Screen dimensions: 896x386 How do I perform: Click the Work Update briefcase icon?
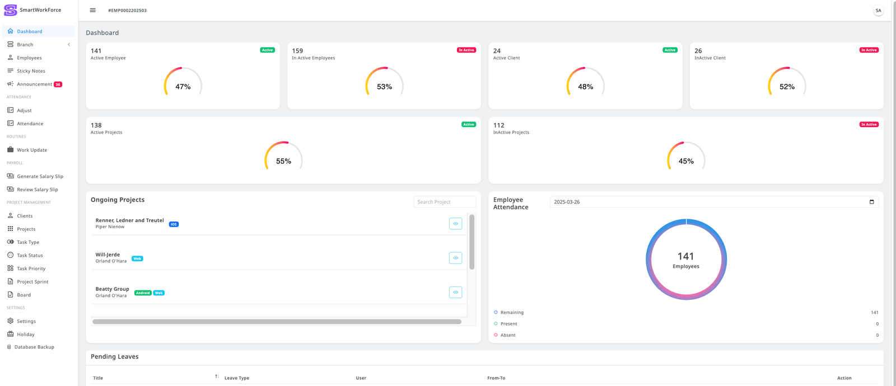[x=10, y=150]
